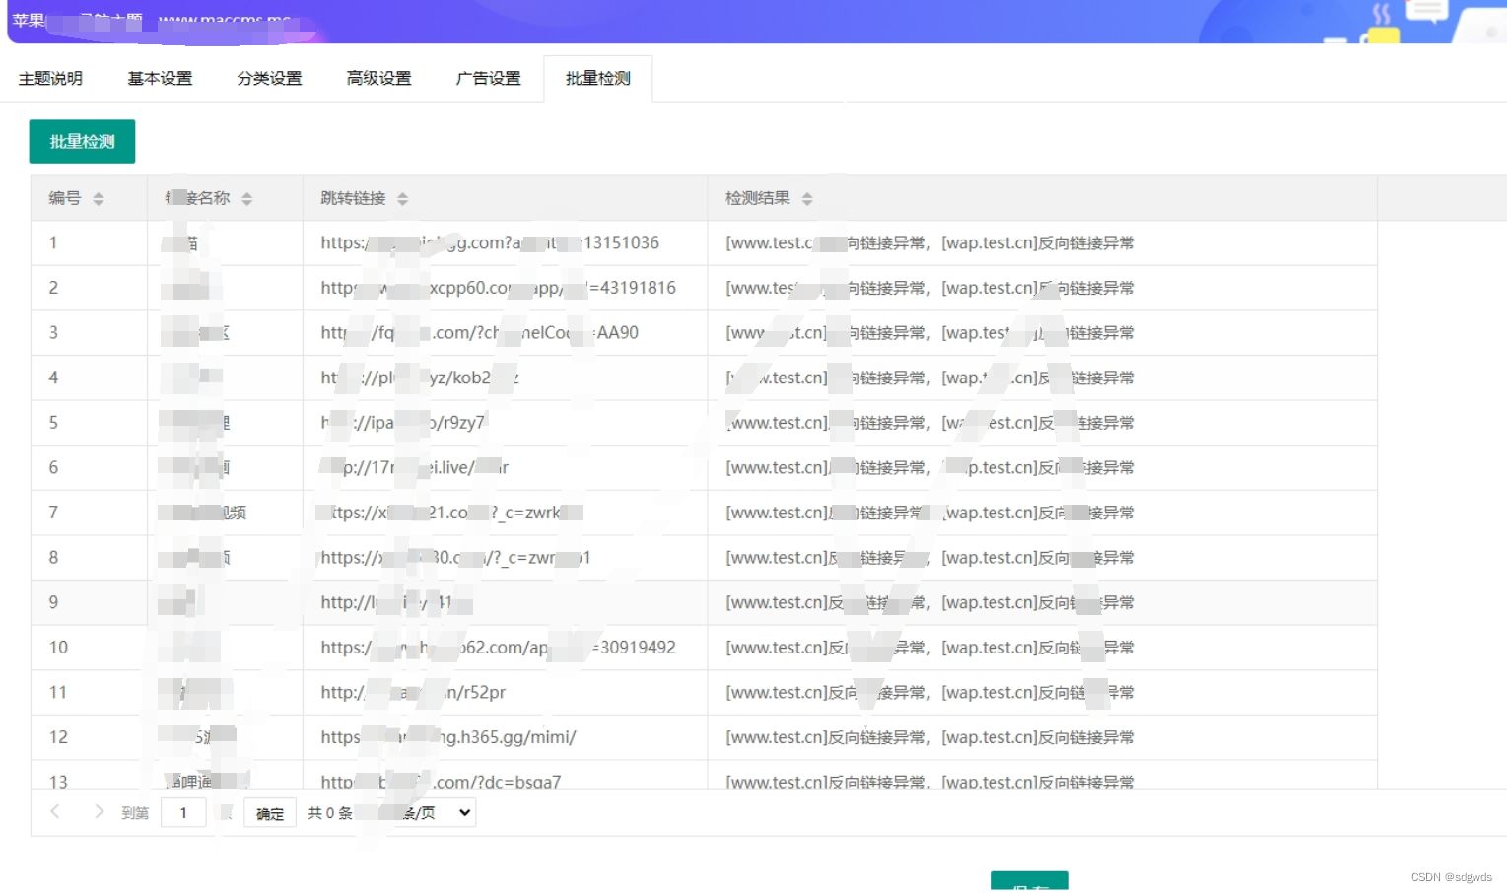
Task: Open the www.maccms.mc link in the banner
Action: click(x=225, y=18)
